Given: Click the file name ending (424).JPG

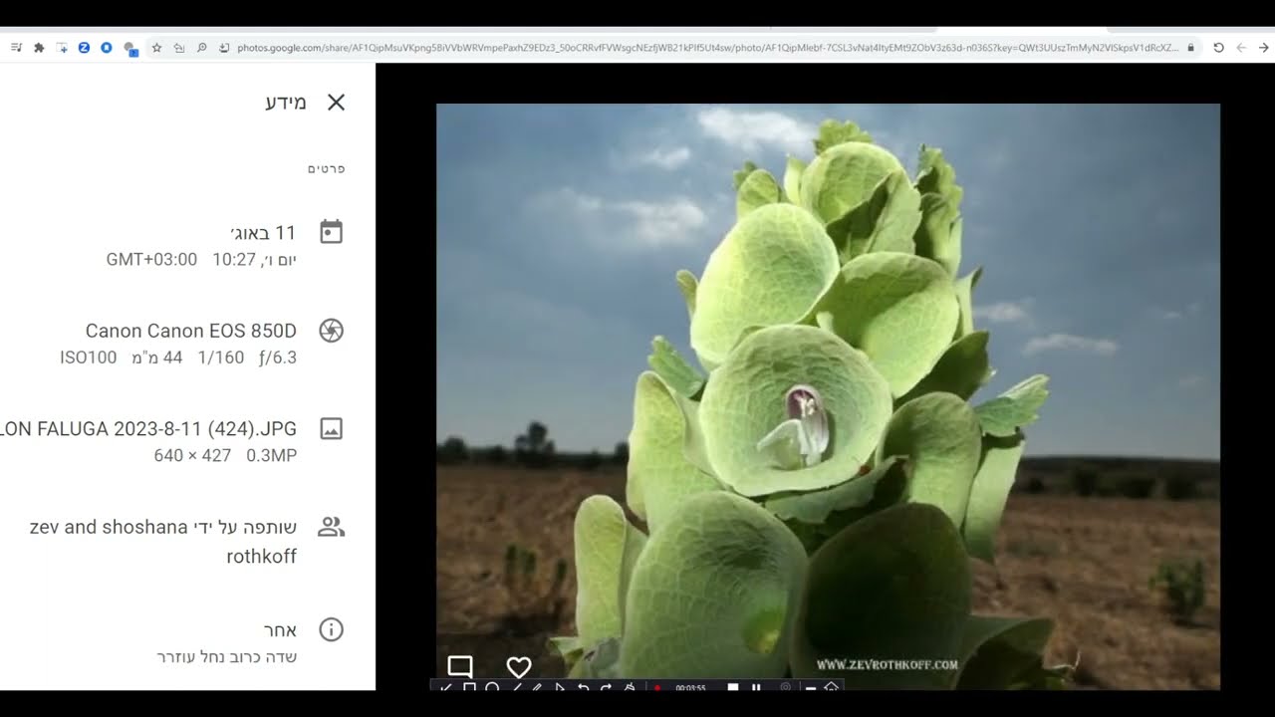Looking at the screenshot, I should (x=148, y=429).
